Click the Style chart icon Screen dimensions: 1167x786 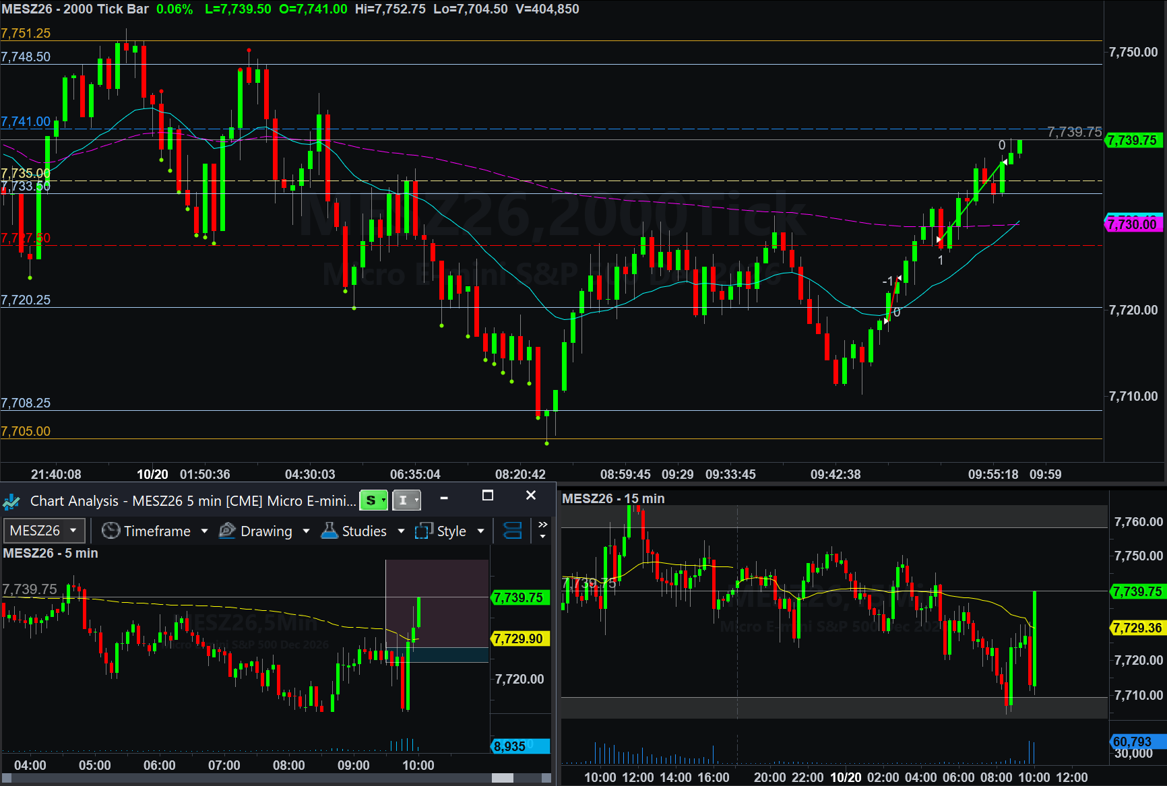pos(424,531)
